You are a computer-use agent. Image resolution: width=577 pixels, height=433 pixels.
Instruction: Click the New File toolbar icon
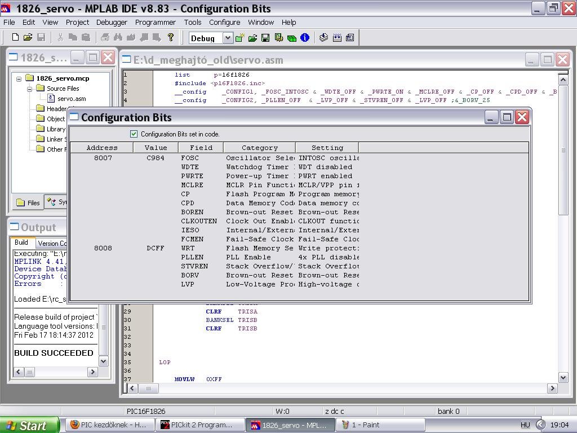tap(15, 37)
